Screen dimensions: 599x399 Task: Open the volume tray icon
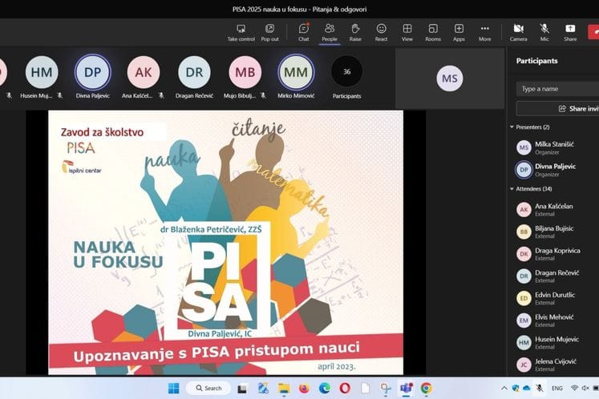click(585, 388)
